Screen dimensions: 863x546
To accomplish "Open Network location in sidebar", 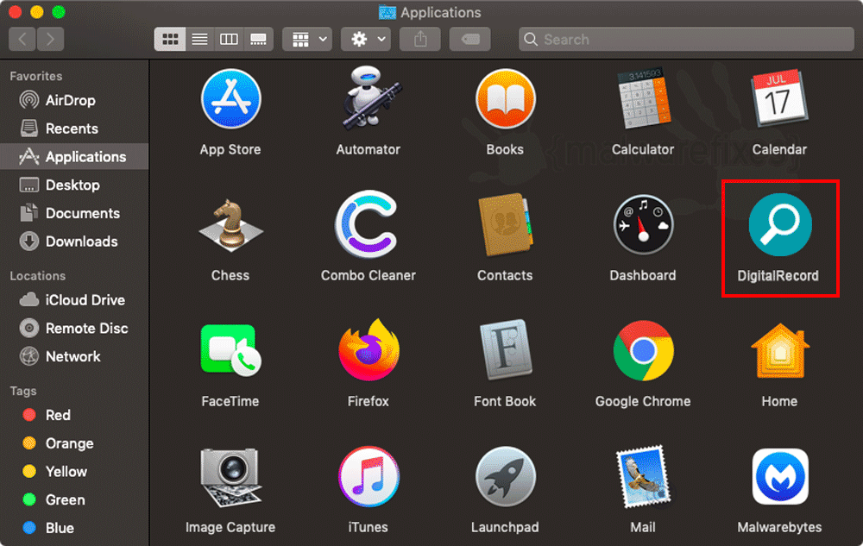I will [74, 356].
